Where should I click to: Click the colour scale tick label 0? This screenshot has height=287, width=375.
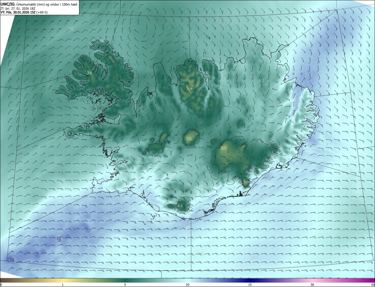[x=1, y=285]
